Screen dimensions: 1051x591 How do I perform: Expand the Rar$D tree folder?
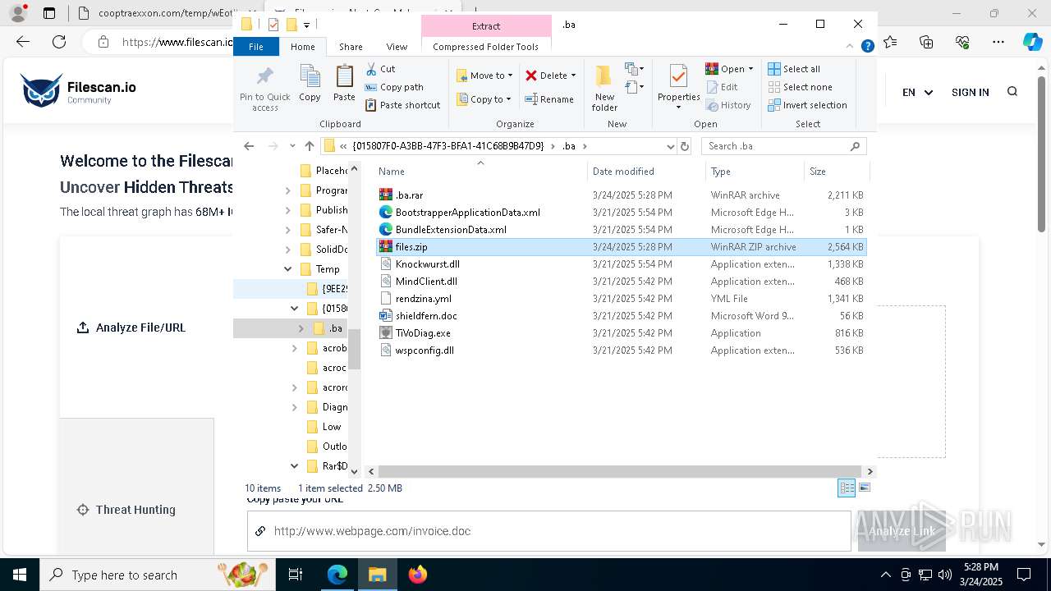[x=295, y=466]
